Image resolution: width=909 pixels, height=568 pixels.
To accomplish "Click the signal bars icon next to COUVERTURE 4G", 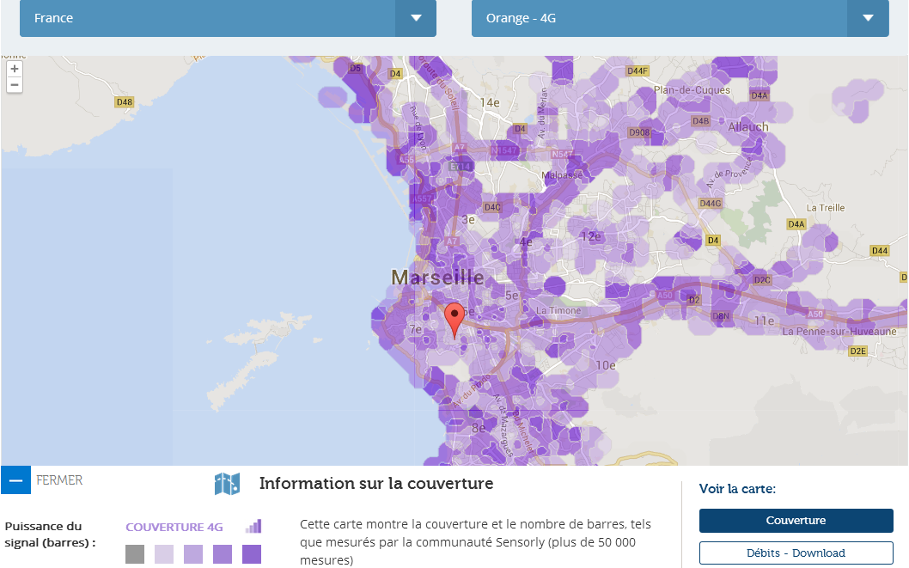I will (x=253, y=526).
